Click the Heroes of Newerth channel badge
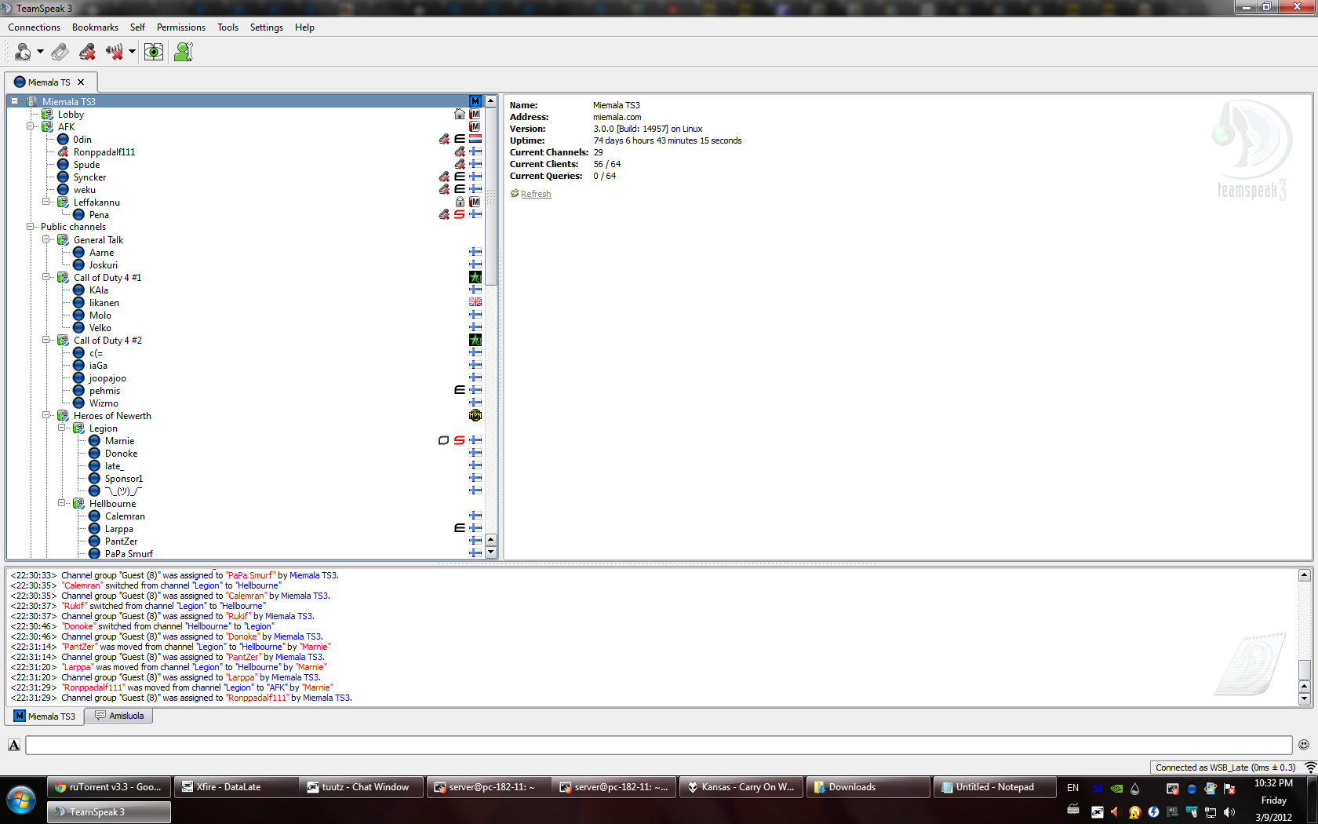Image resolution: width=1318 pixels, height=824 pixels. (475, 415)
